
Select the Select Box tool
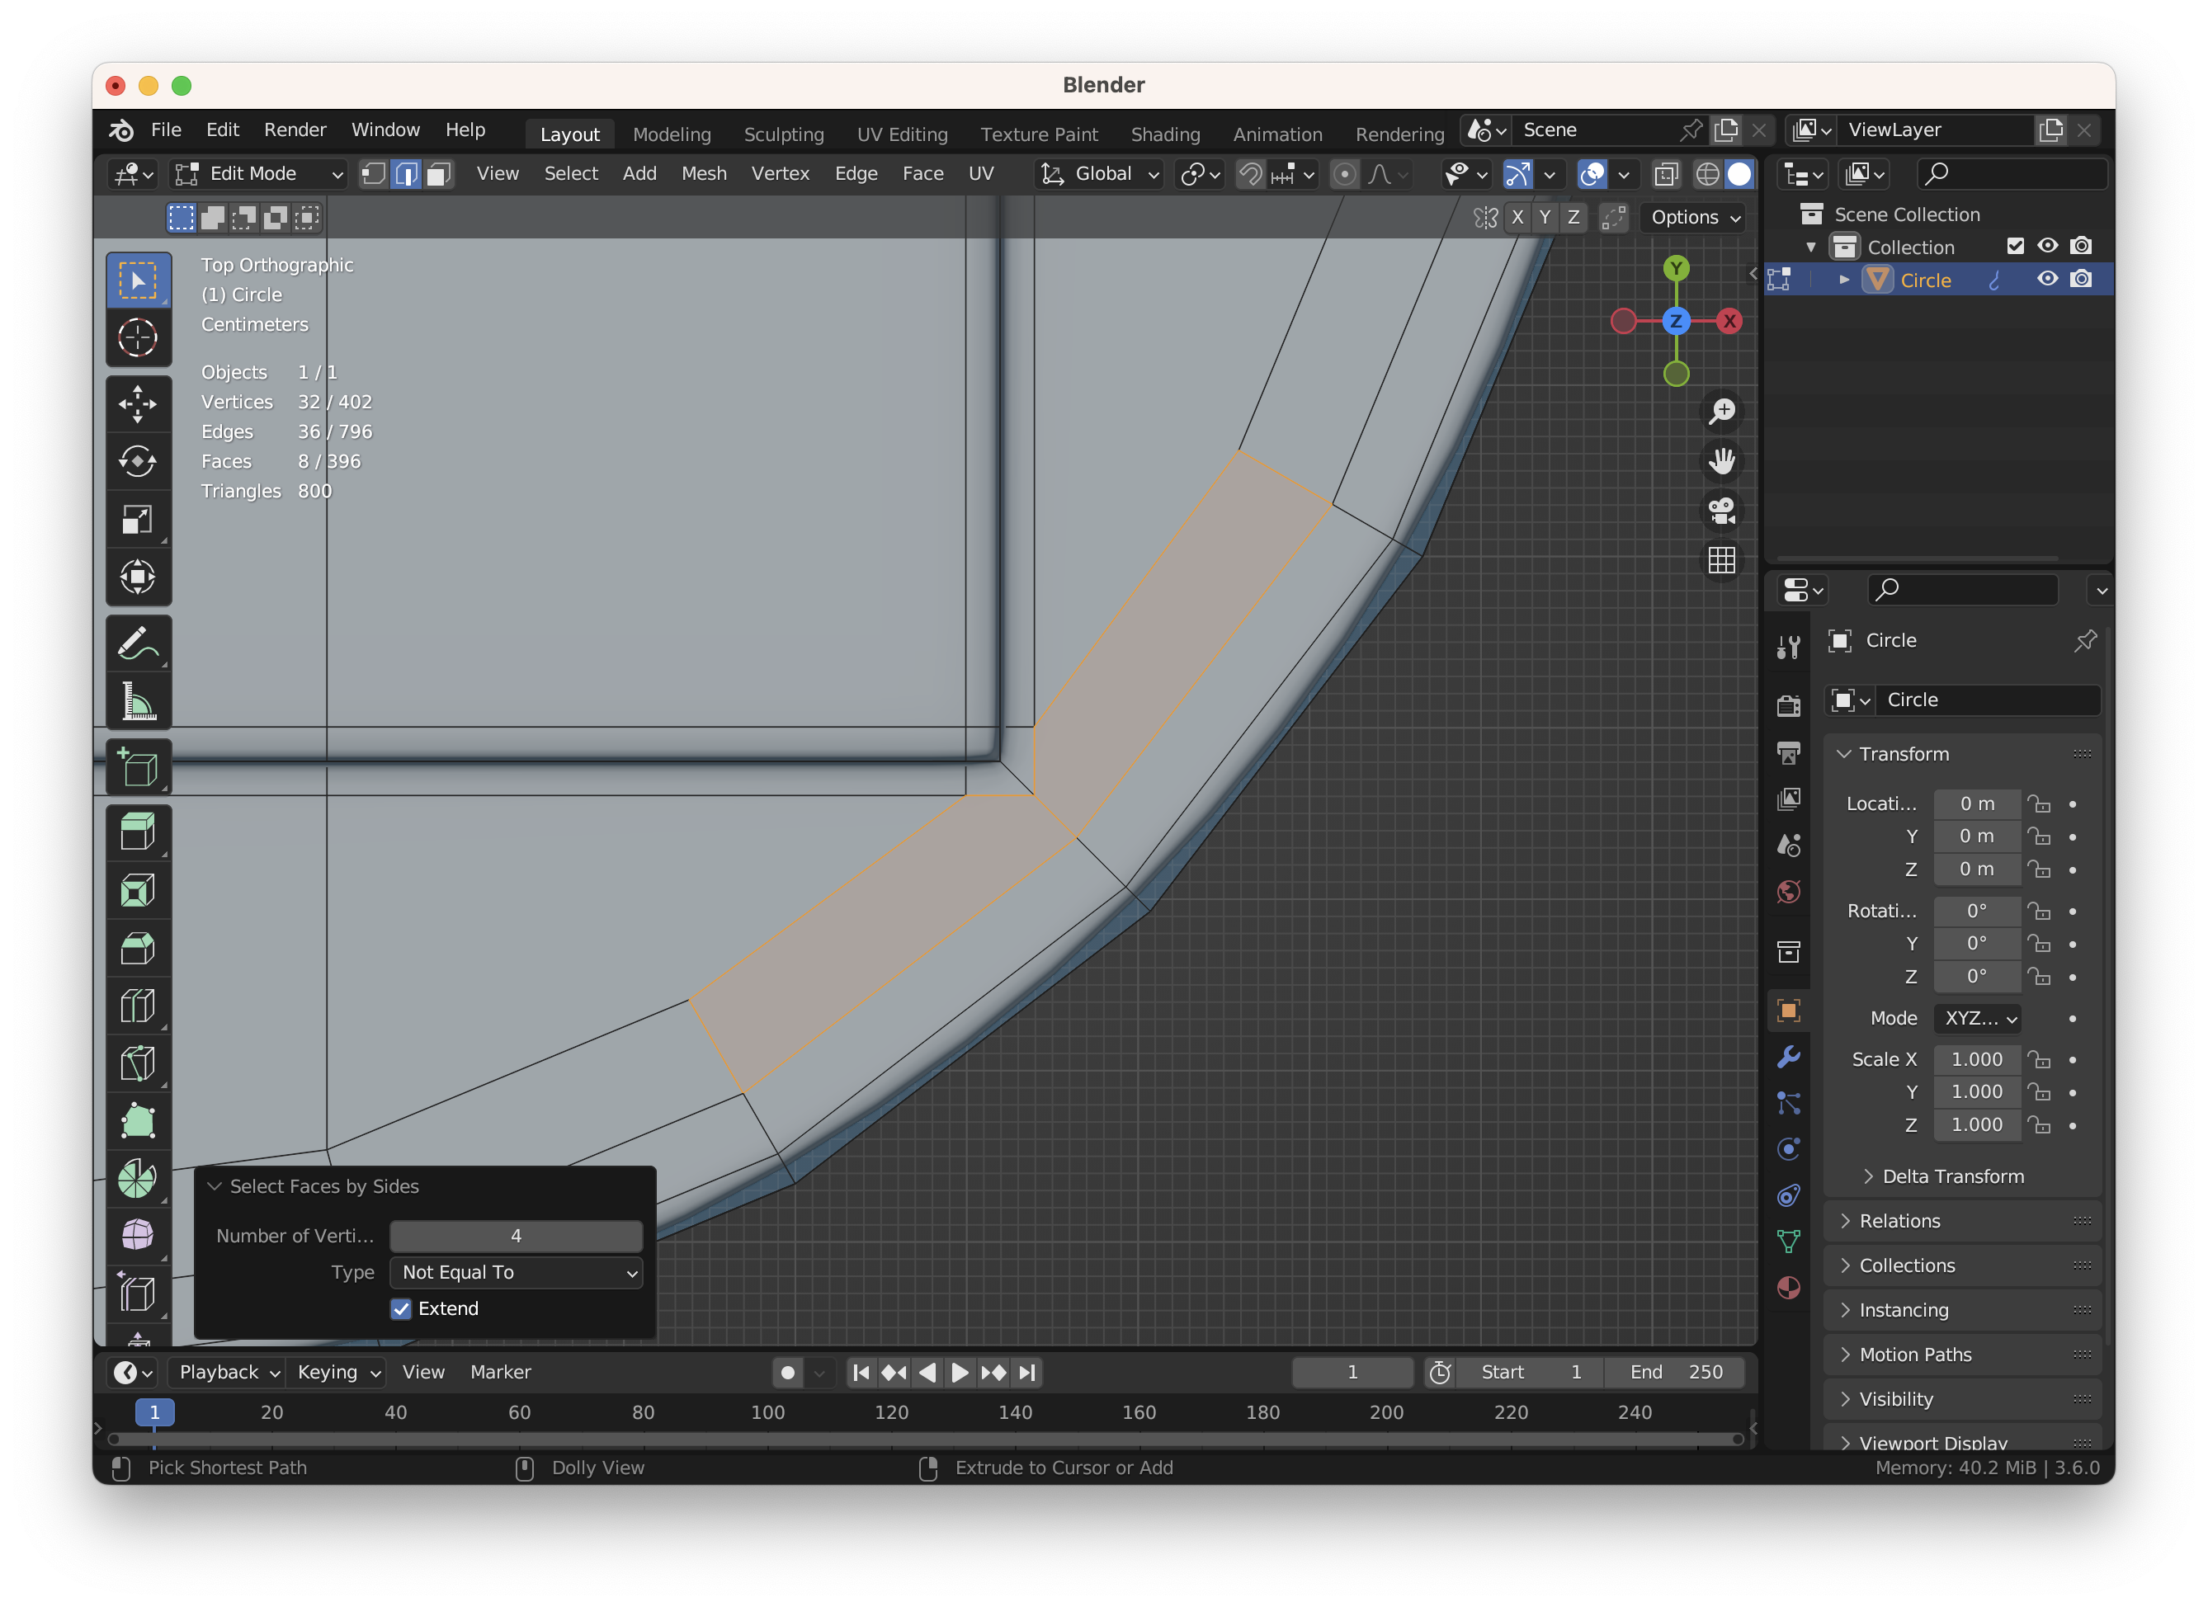pyautogui.click(x=137, y=281)
